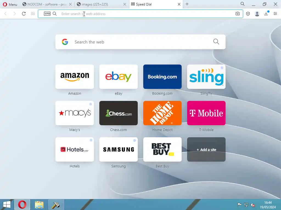This screenshot has height=210, width=281.
Task: Click the Add a site tile
Action: (x=206, y=150)
